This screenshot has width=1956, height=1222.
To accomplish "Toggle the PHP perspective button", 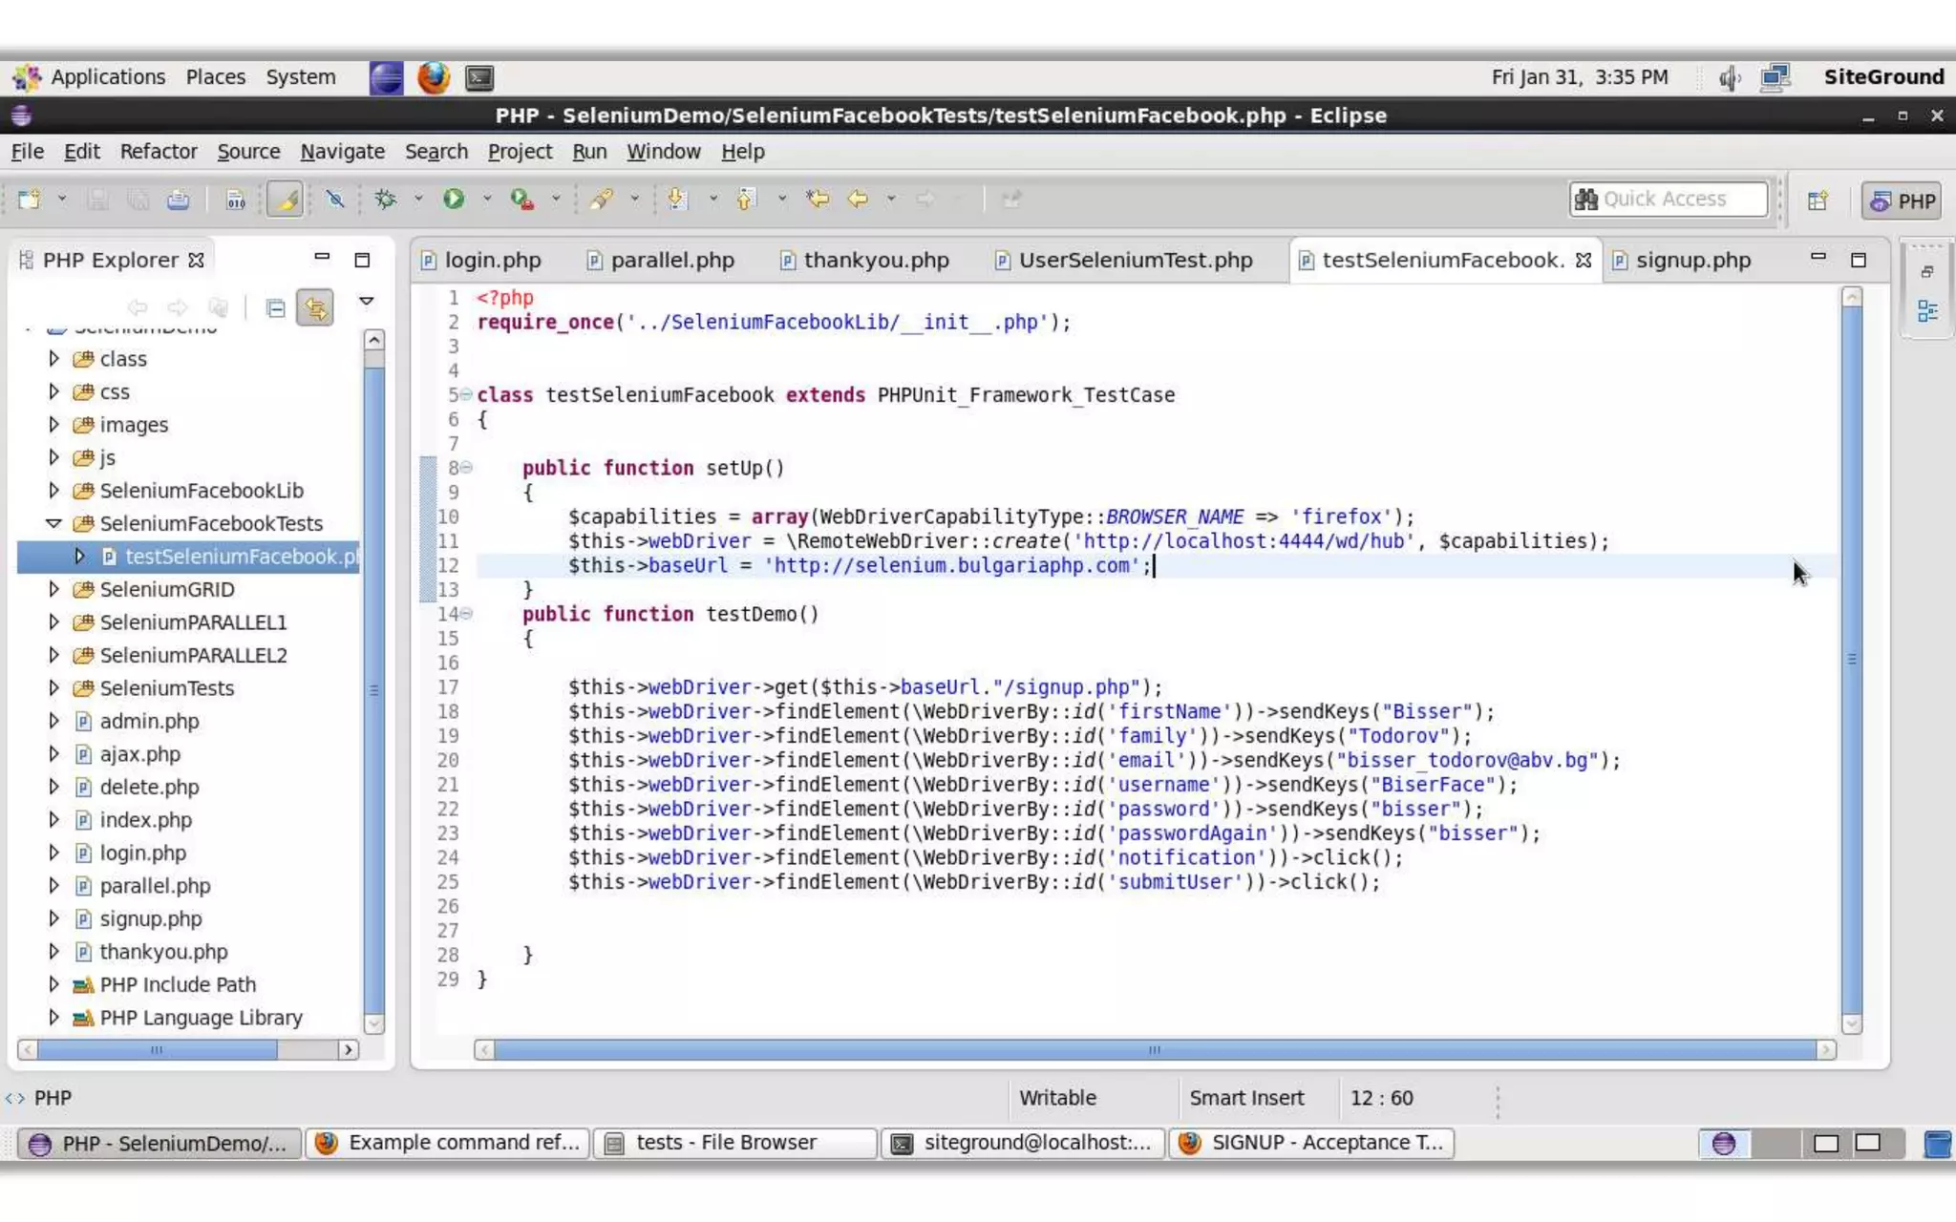I will click(x=1903, y=200).
